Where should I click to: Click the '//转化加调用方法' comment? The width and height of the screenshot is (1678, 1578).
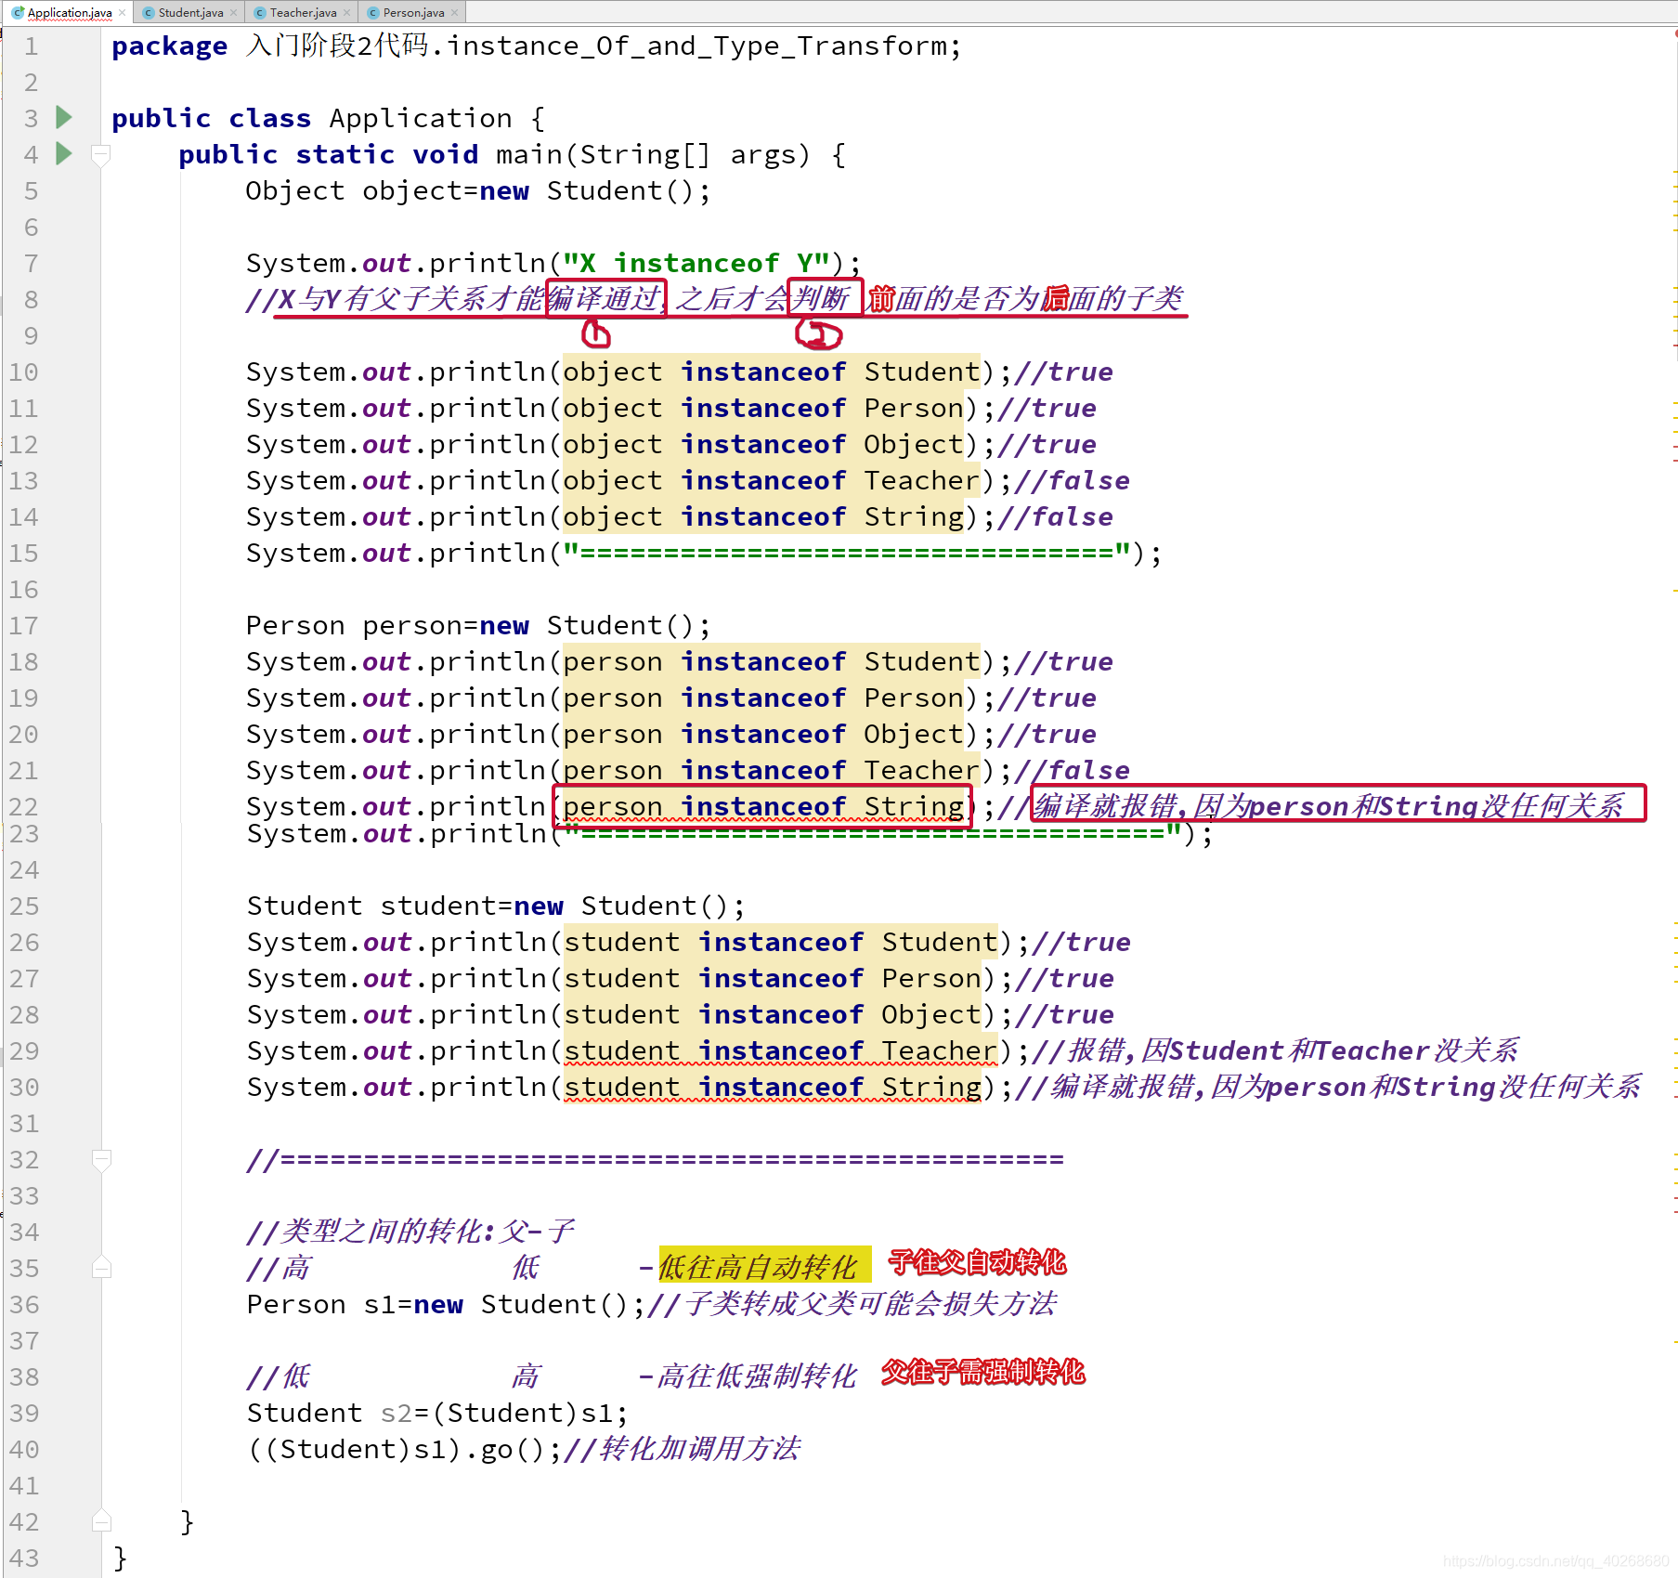pos(682,1449)
